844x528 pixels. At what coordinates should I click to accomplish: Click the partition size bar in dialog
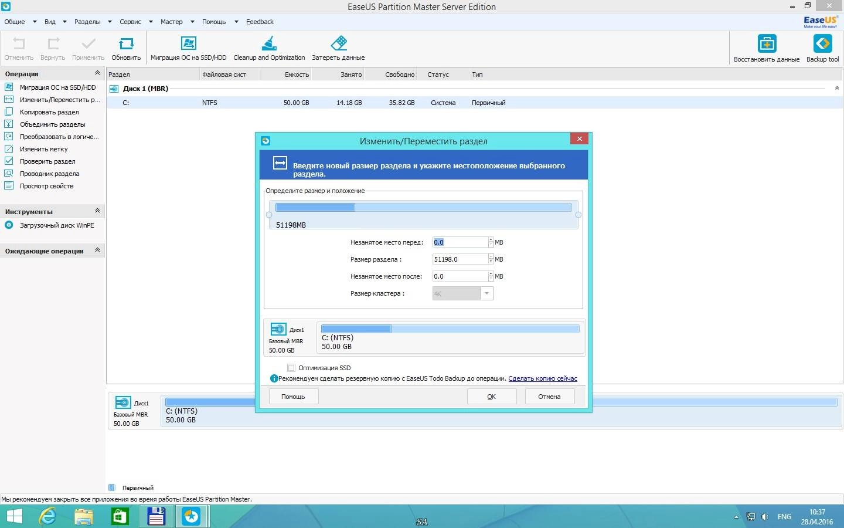tap(423, 207)
